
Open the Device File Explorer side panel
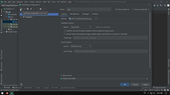[169, 77]
